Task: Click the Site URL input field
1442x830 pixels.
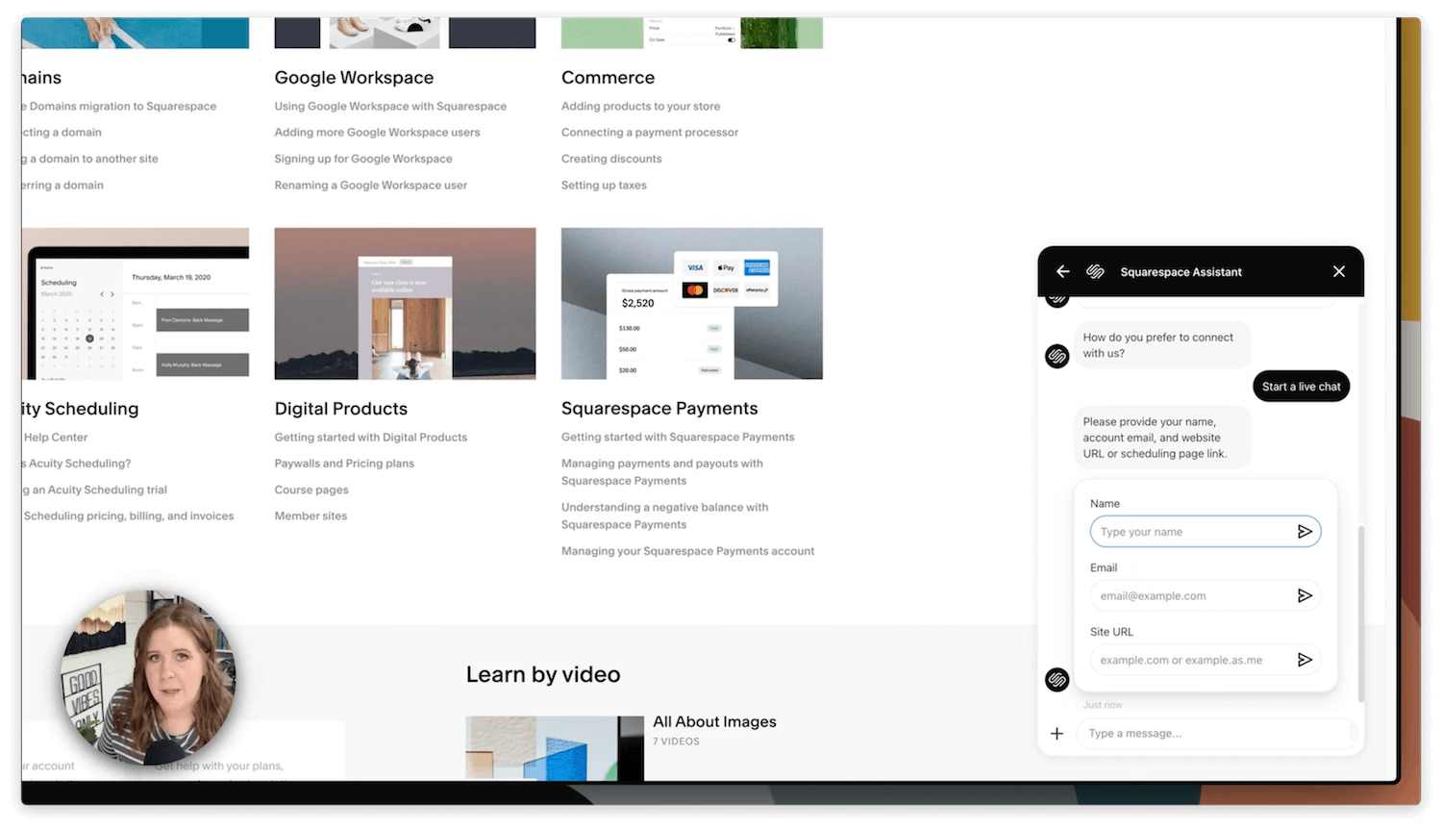Action: point(1206,660)
